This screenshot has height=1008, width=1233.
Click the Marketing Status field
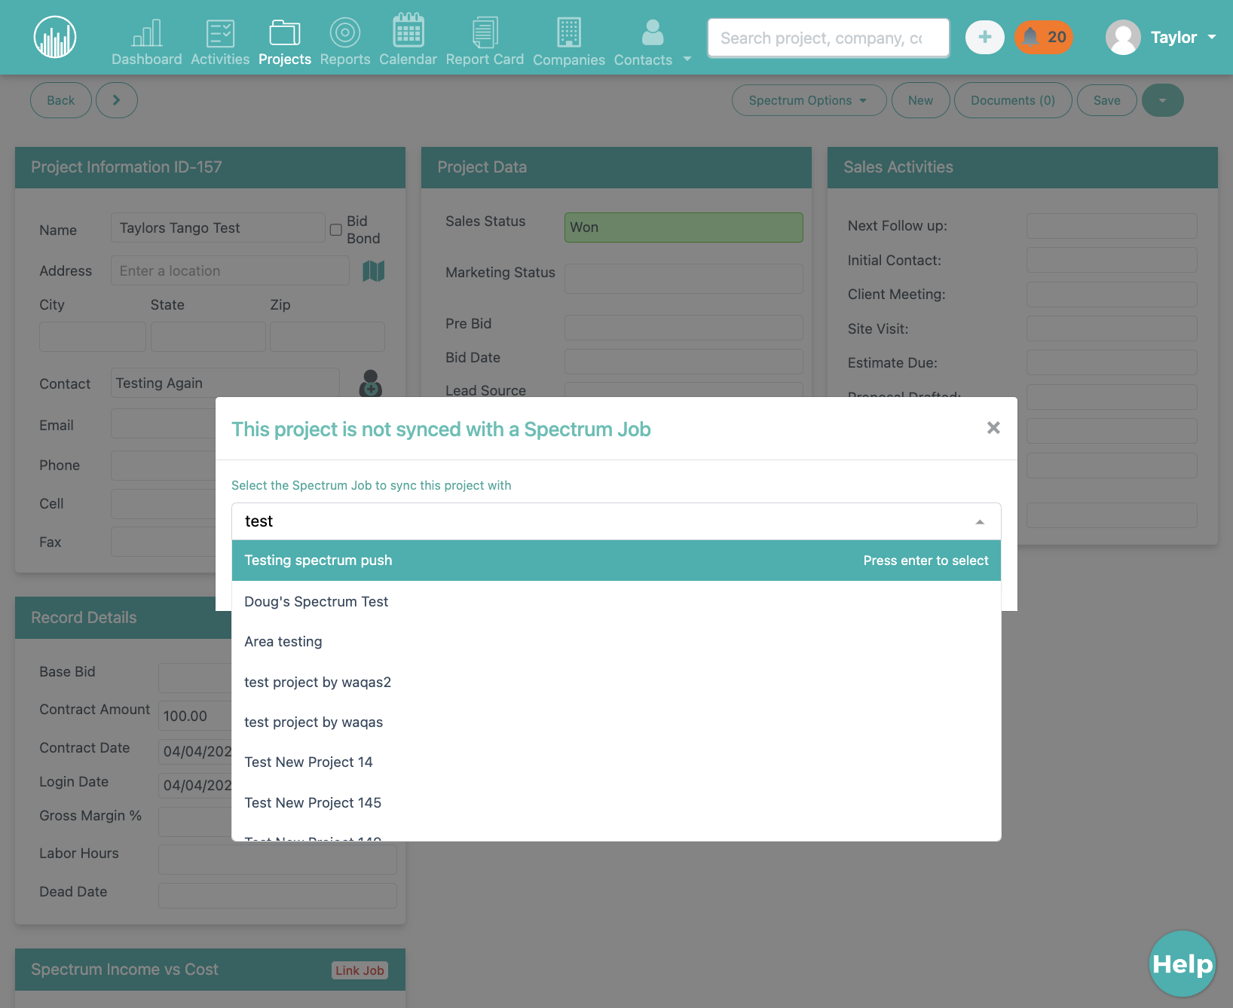pos(684,278)
